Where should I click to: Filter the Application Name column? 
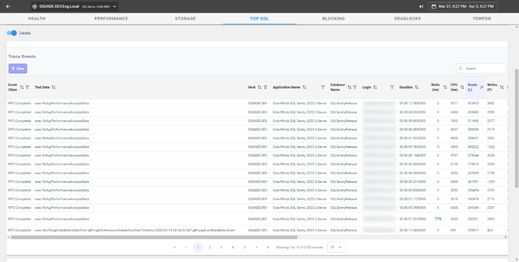[323, 87]
